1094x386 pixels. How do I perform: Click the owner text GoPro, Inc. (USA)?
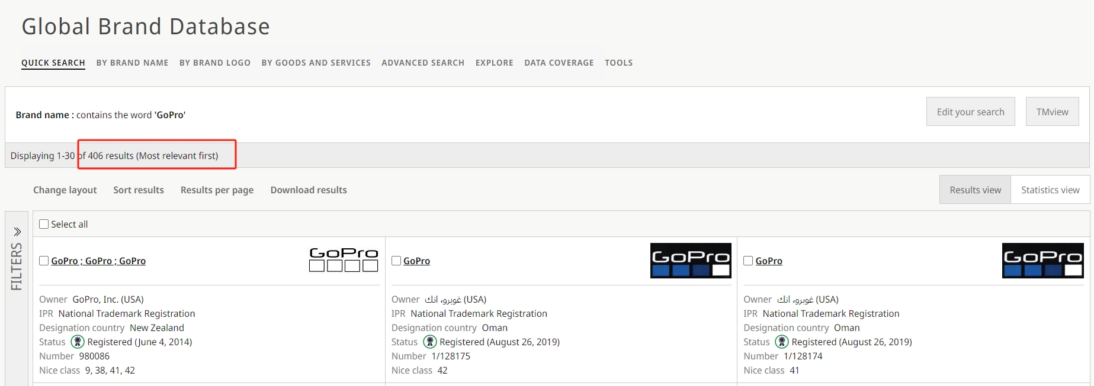click(108, 299)
